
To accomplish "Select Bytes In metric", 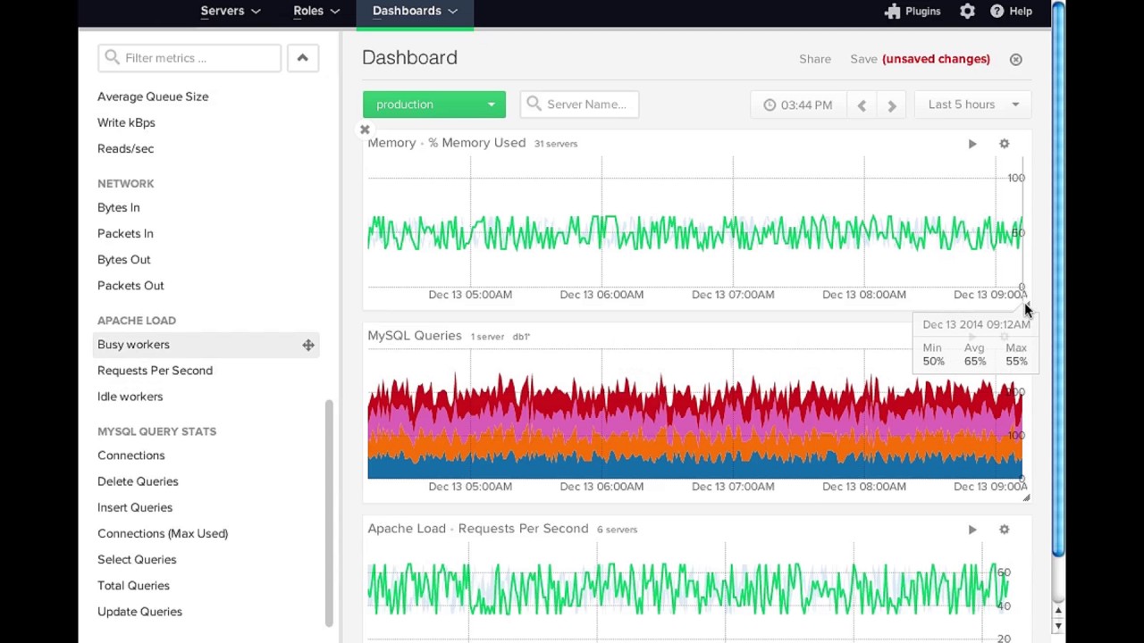I will click(119, 207).
